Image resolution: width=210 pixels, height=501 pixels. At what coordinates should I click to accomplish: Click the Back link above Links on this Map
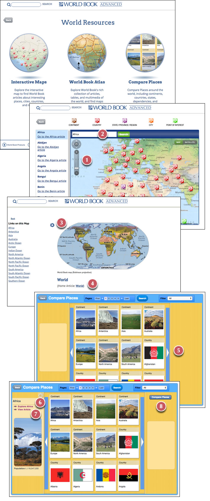click(13, 219)
